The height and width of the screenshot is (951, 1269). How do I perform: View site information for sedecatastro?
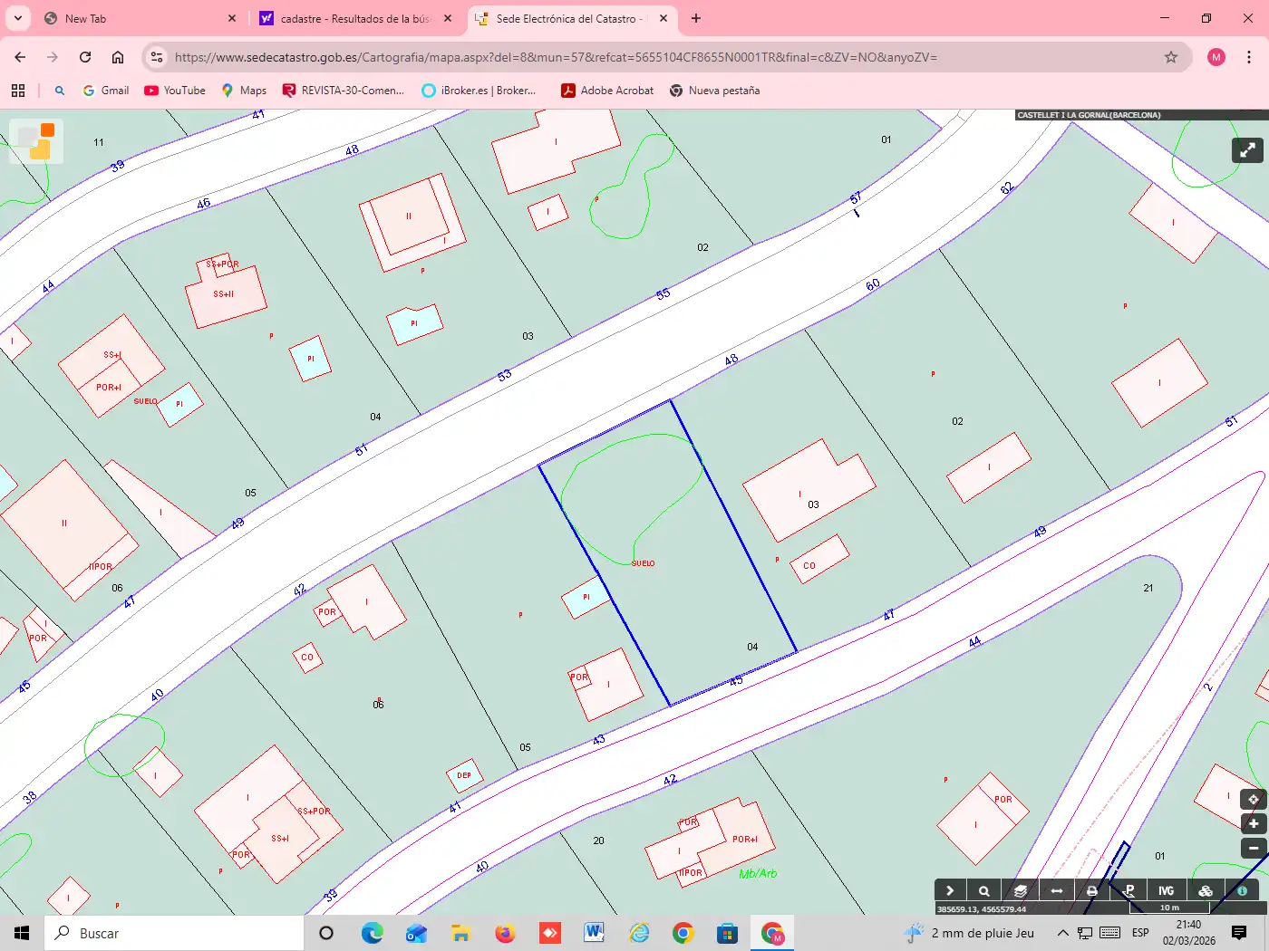pos(157,57)
